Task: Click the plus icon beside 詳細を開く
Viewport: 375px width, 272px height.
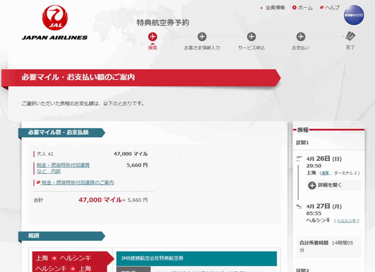Action: 312,185
